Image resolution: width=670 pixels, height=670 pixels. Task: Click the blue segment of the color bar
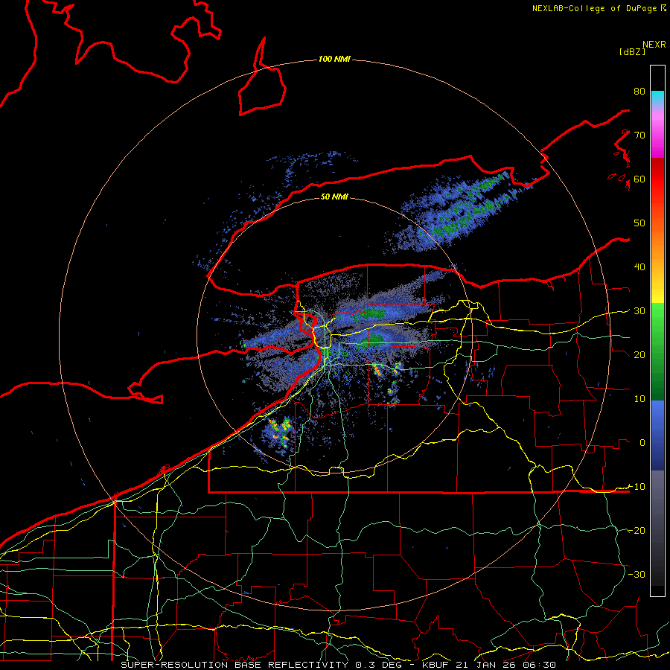coord(657,435)
